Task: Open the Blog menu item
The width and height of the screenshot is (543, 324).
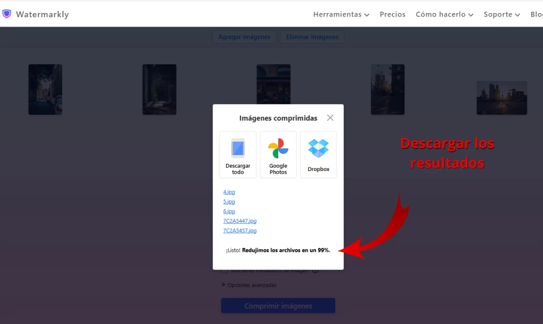Action: point(536,14)
